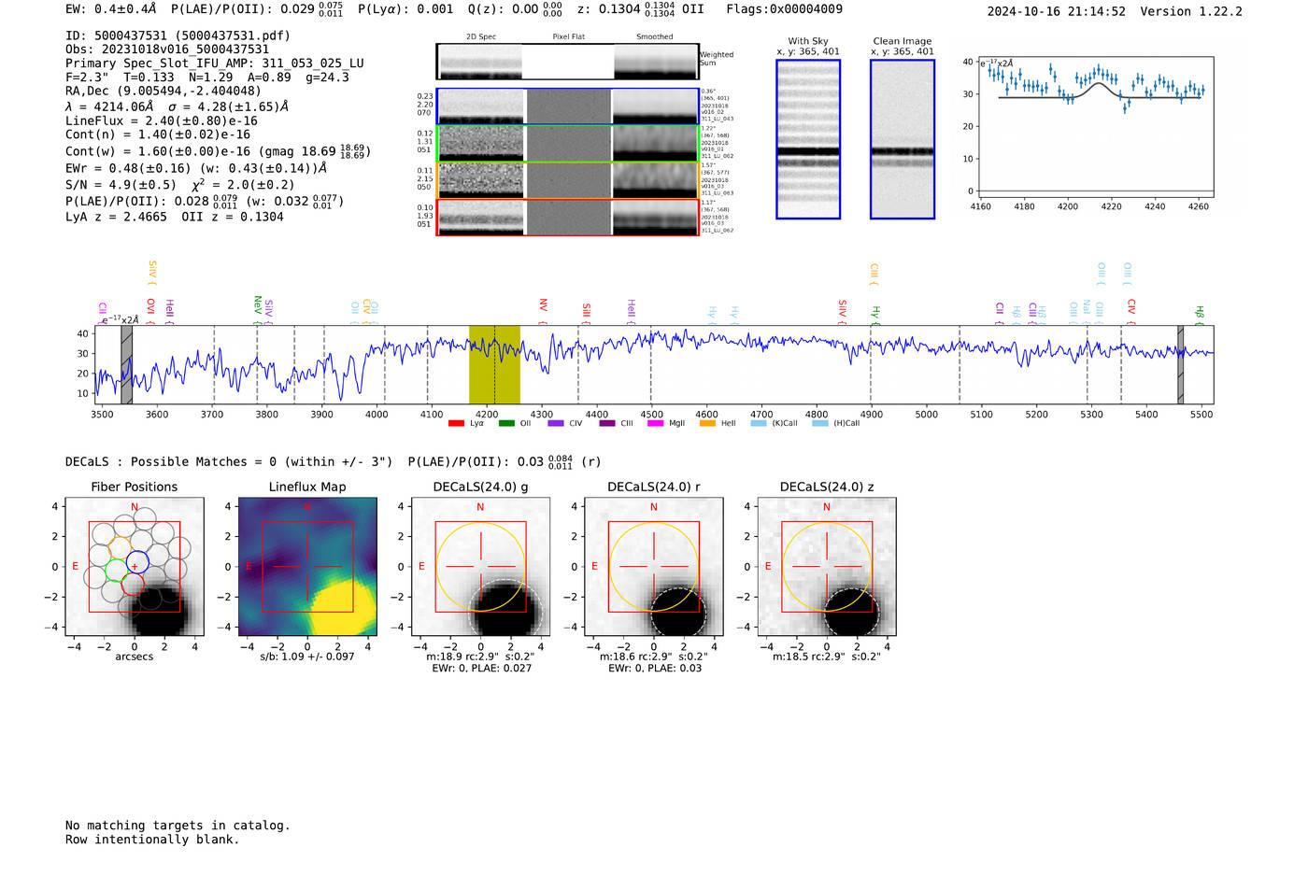Screen dimensions: 1308x890
Task: Select the blue-bordered fiber spectrum row
Action: tap(567, 106)
